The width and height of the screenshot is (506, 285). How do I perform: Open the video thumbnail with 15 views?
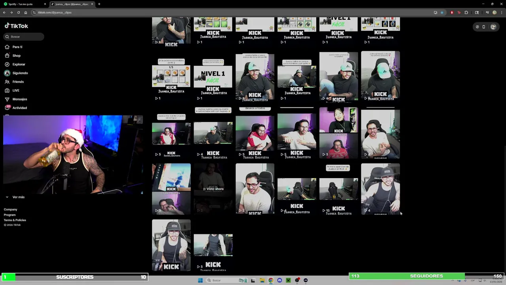tap(338, 189)
